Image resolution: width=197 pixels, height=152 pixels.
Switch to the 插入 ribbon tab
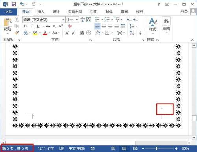point(41,12)
